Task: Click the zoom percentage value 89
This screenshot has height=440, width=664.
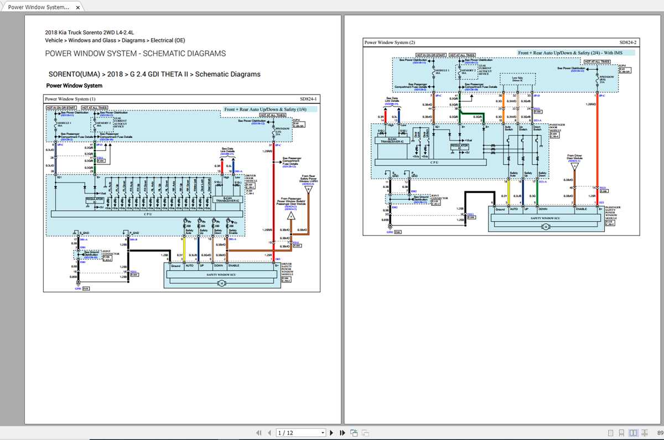Action: [x=660, y=433]
